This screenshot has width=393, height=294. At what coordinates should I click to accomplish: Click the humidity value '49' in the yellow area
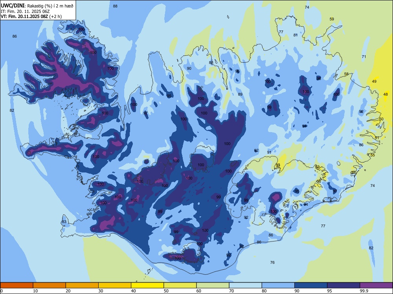[374, 82]
